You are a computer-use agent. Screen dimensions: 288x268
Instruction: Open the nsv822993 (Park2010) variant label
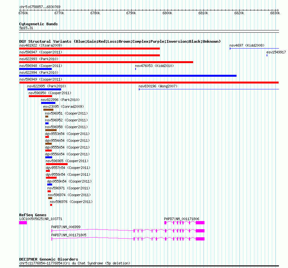point(39,59)
